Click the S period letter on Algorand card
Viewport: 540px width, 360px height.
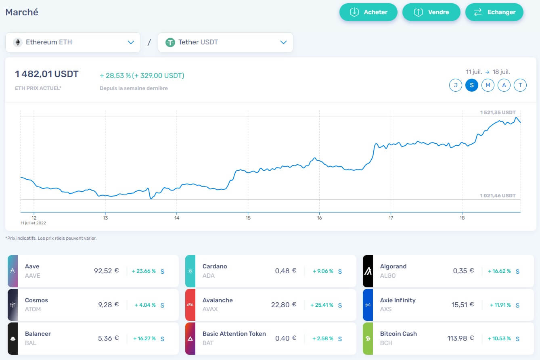click(x=517, y=271)
